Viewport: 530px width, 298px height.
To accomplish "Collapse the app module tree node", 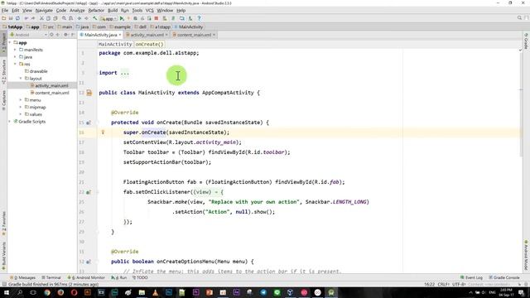I will tap(10, 42).
